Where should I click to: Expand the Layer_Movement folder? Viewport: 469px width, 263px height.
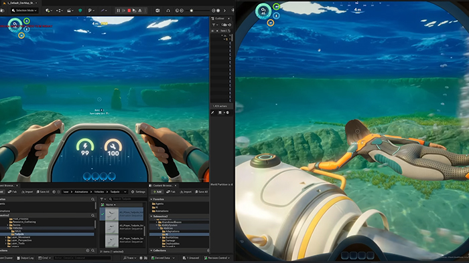tap(6, 238)
